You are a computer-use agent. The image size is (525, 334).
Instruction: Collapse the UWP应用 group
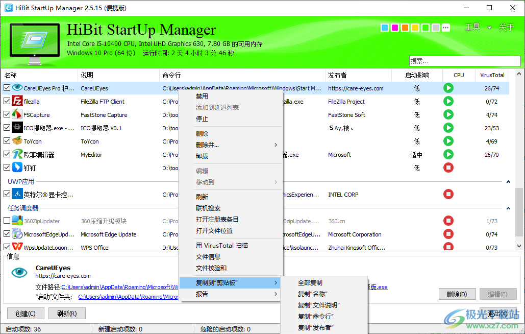coord(508,182)
